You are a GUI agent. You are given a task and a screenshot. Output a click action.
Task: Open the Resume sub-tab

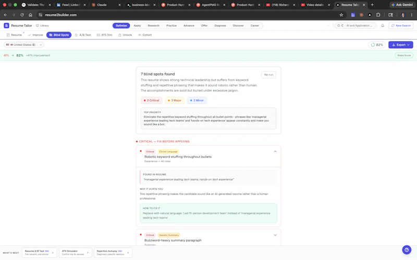click(14, 35)
